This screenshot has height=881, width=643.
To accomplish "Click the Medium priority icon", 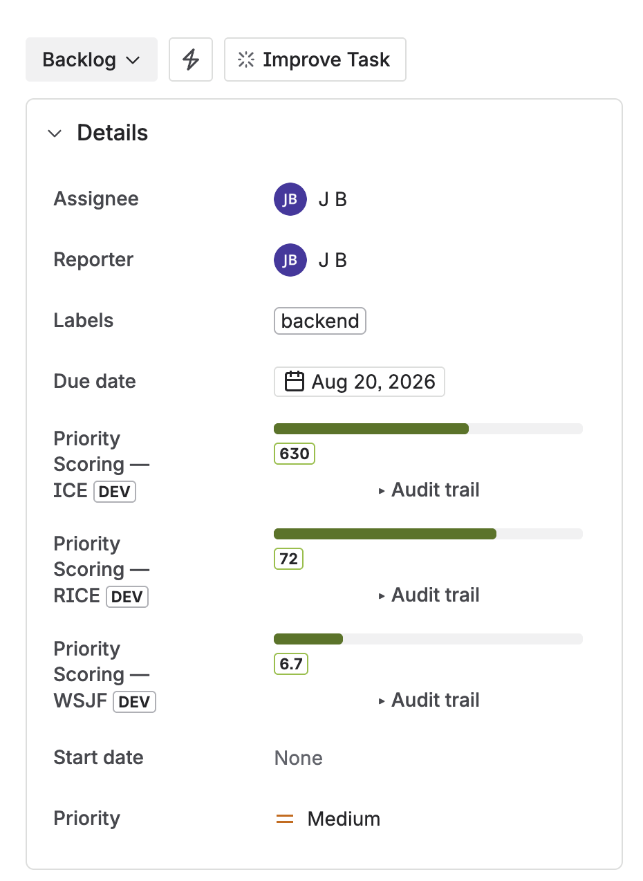I will [285, 818].
